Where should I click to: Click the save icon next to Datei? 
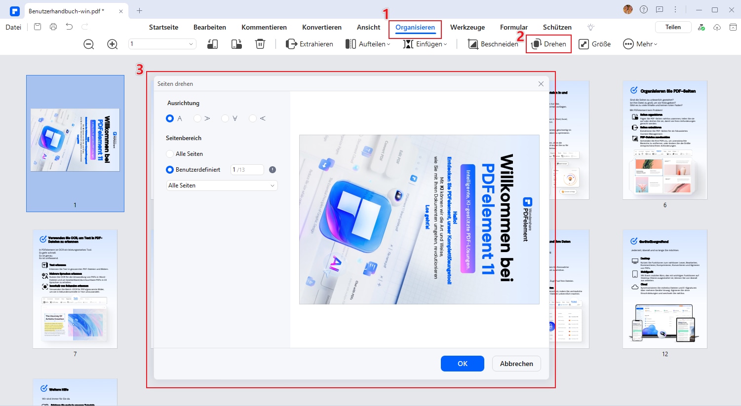(x=38, y=27)
